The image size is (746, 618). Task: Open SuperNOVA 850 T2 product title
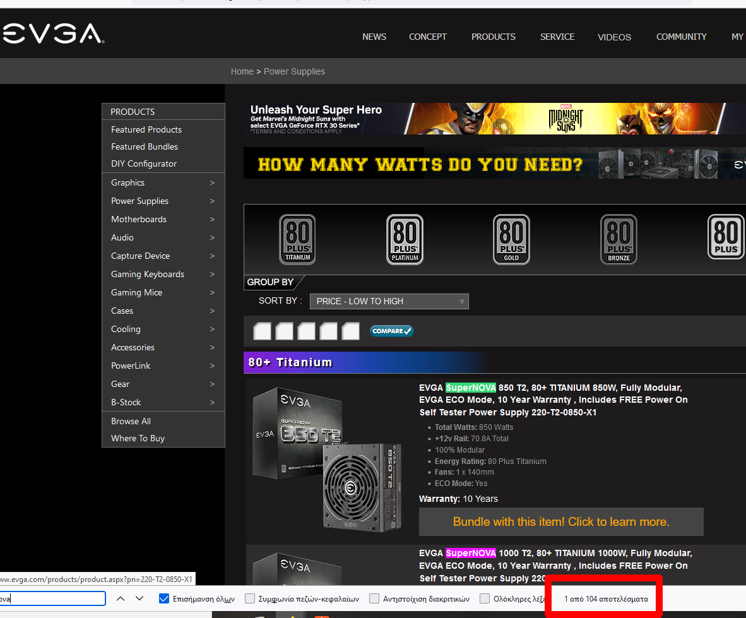tap(554, 400)
